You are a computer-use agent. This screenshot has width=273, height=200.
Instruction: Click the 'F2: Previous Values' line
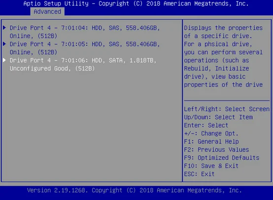coord(216,150)
